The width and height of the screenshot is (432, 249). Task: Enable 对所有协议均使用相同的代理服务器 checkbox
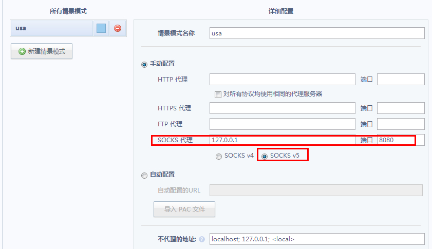click(218, 94)
